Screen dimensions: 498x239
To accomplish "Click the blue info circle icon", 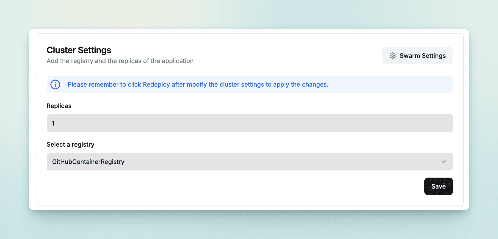I will [55, 84].
